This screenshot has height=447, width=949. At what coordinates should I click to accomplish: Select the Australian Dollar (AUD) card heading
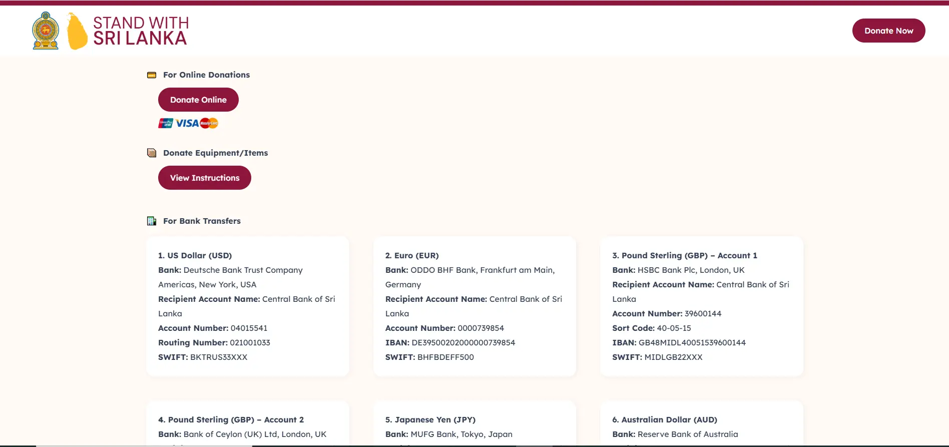click(664, 419)
